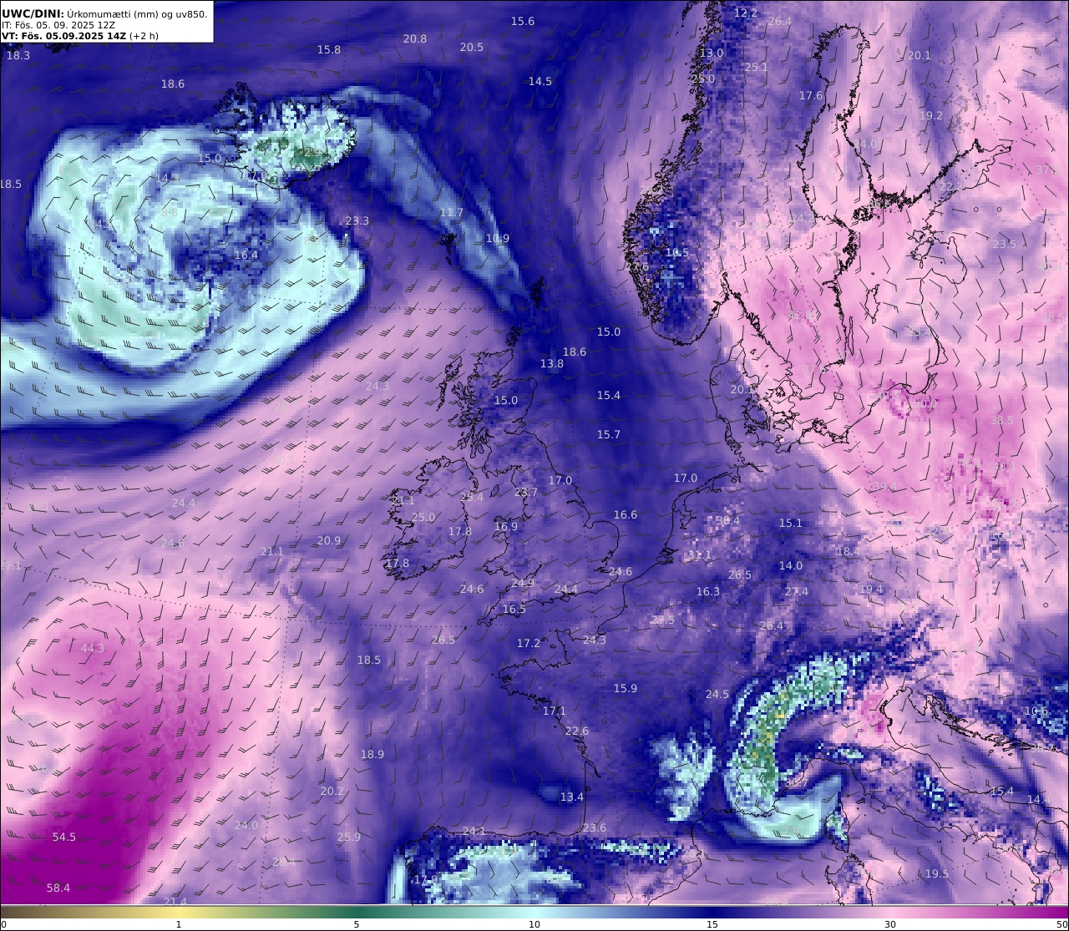Click the 24.1 value label

tap(474, 831)
